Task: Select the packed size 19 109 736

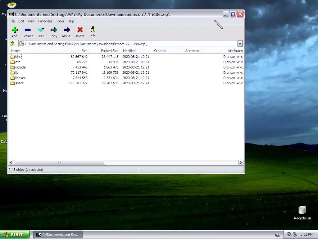Action: 110,73
